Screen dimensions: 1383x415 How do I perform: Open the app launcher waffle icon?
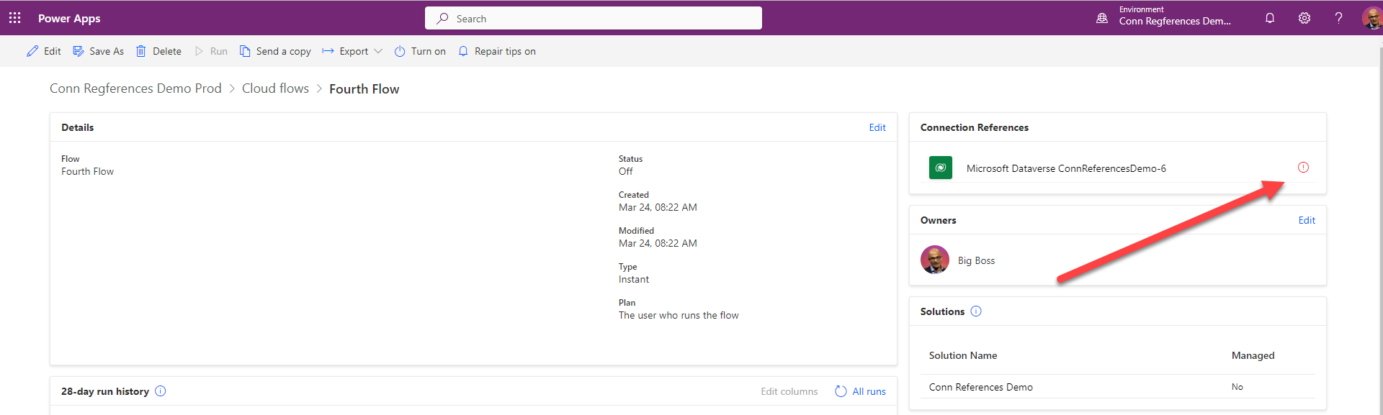click(x=14, y=18)
